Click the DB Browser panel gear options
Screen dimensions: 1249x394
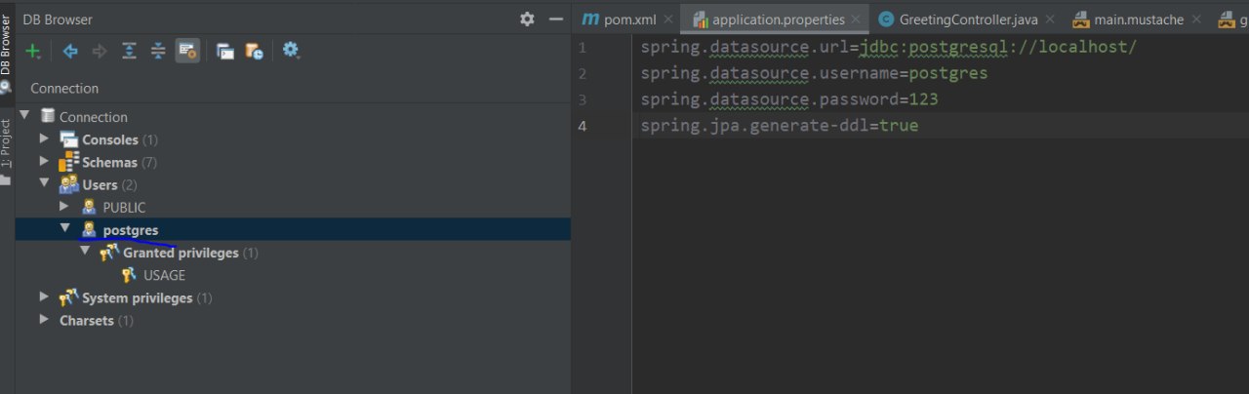click(x=527, y=19)
